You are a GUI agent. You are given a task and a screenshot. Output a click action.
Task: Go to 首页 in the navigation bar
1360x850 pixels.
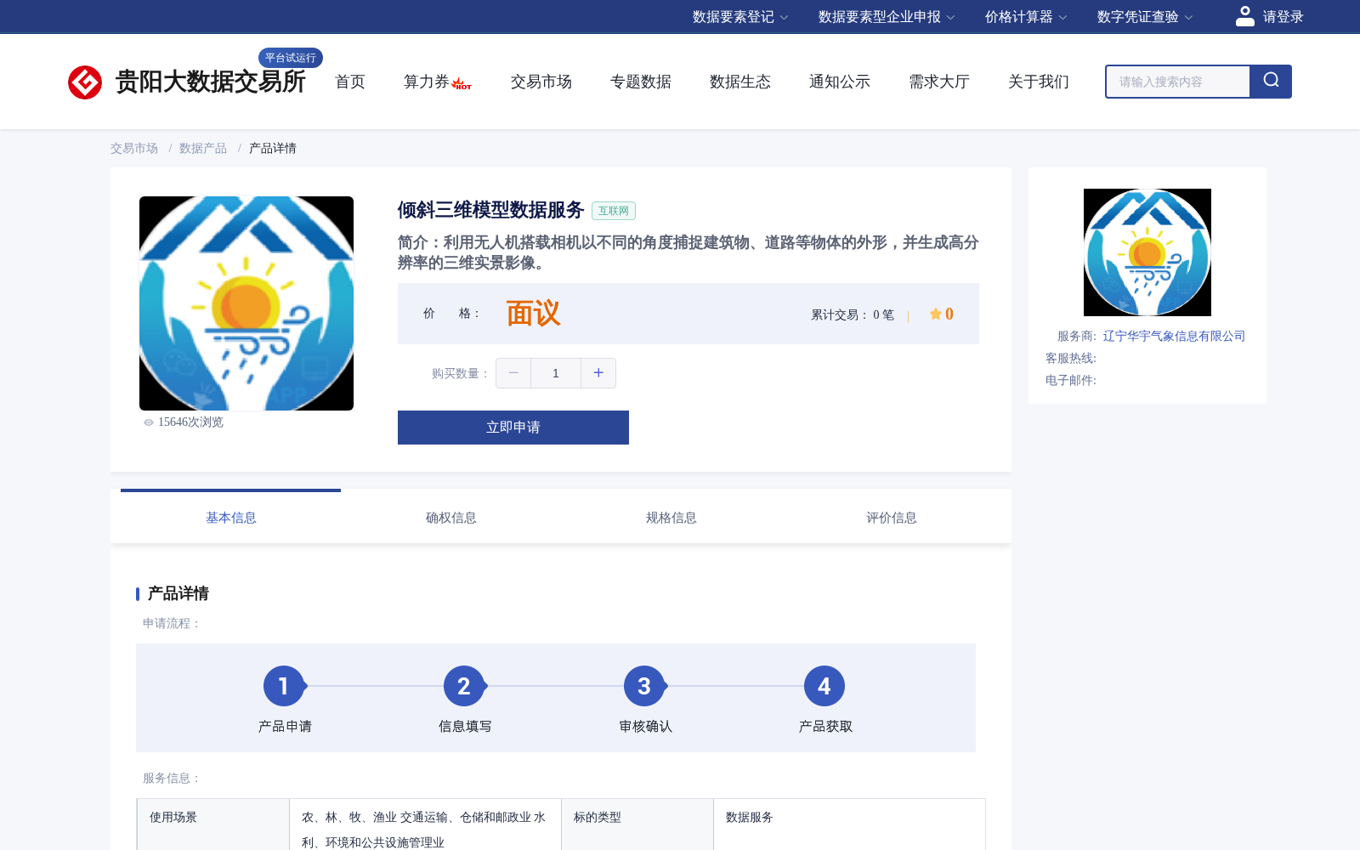coord(350,82)
